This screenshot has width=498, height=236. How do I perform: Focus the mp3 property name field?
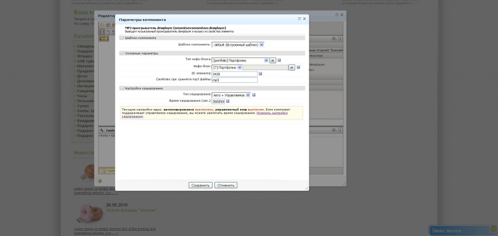pyautogui.click(x=234, y=80)
